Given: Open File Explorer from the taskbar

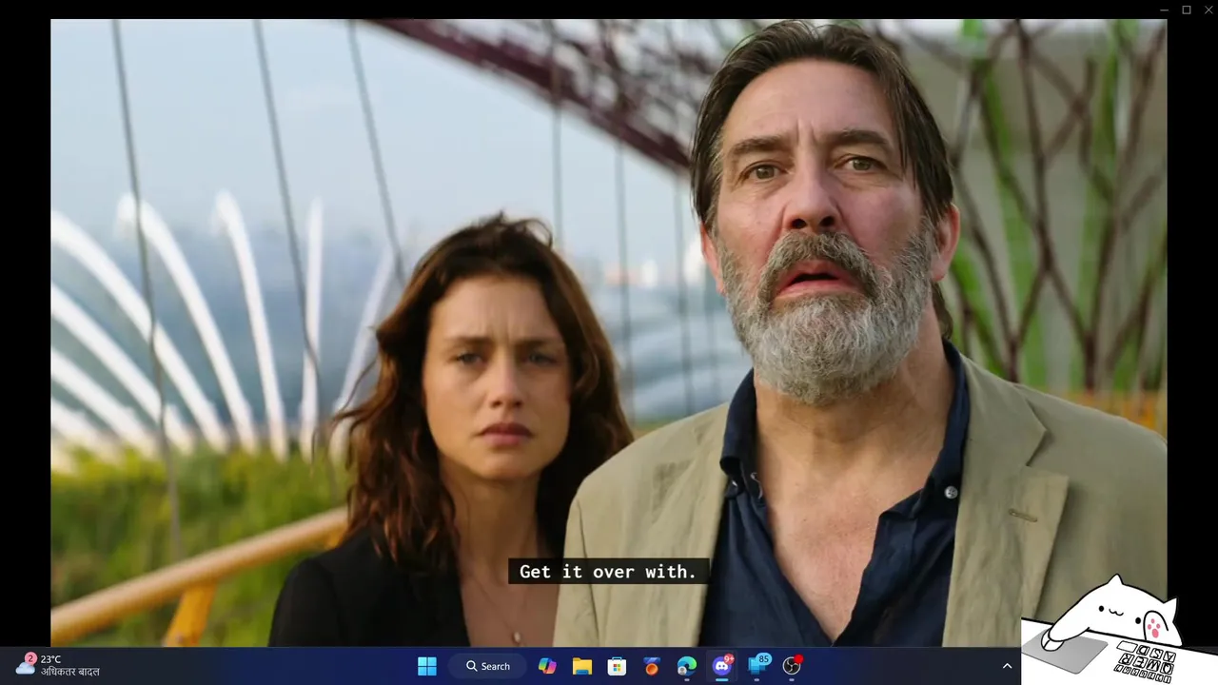Looking at the screenshot, I should (581, 666).
